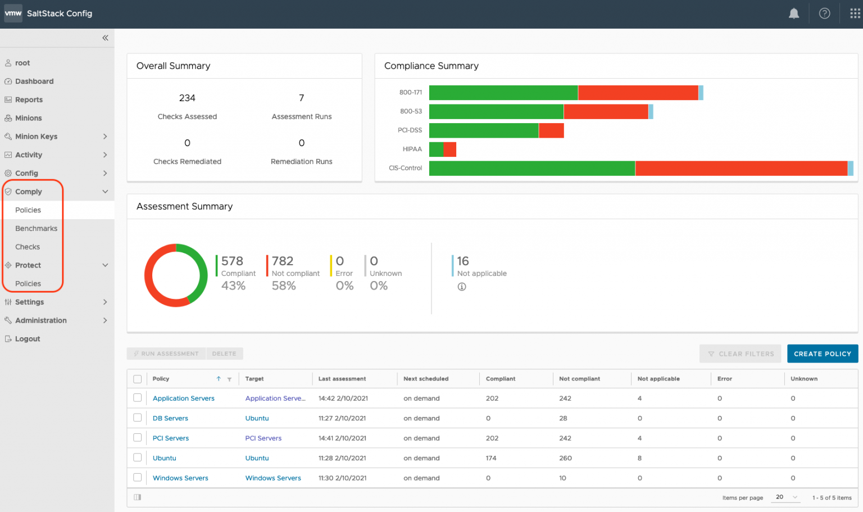Open the notifications bell icon
The height and width of the screenshot is (512, 863).
[x=793, y=13]
